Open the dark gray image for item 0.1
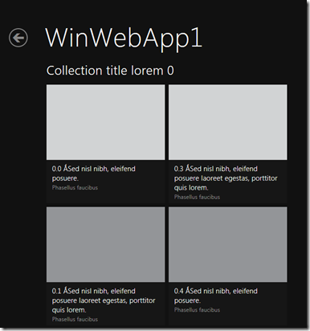This screenshot has width=310, height=331. click(x=105, y=244)
